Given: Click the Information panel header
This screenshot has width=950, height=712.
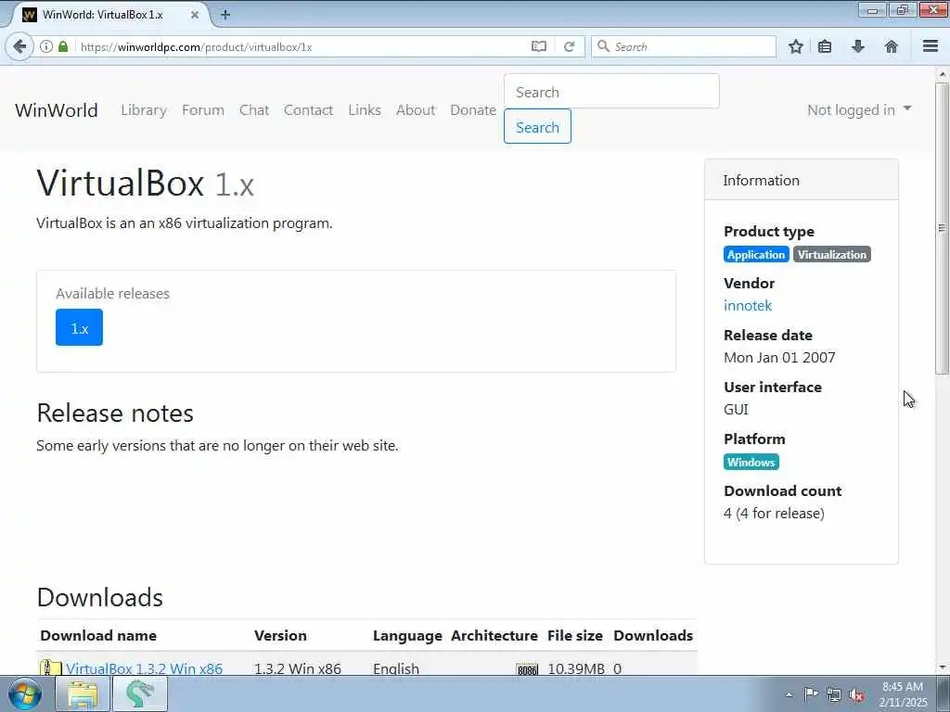Looking at the screenshot, I should (801, 180).
